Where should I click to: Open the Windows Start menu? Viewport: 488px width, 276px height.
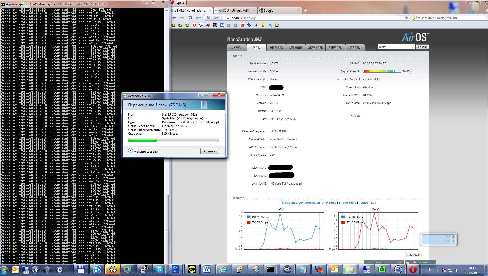click(5, 270)
